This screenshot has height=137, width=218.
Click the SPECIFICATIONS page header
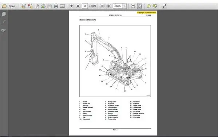pos(115,15)
